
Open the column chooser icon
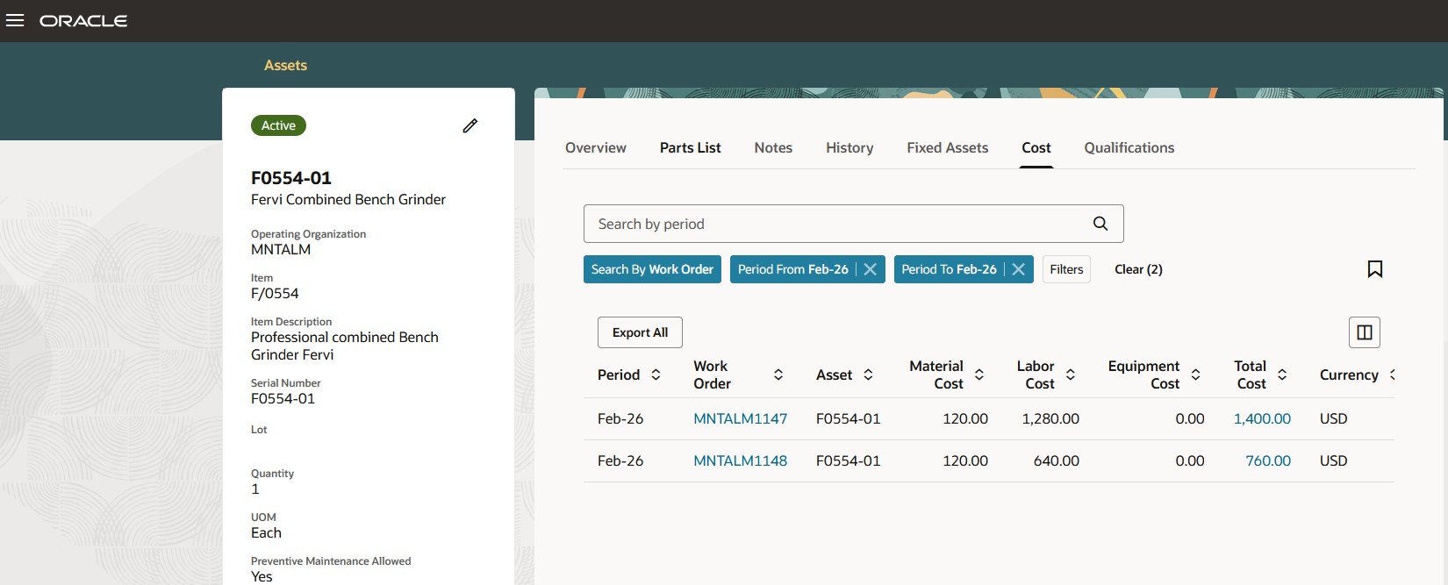click(x=1365, y=332)
